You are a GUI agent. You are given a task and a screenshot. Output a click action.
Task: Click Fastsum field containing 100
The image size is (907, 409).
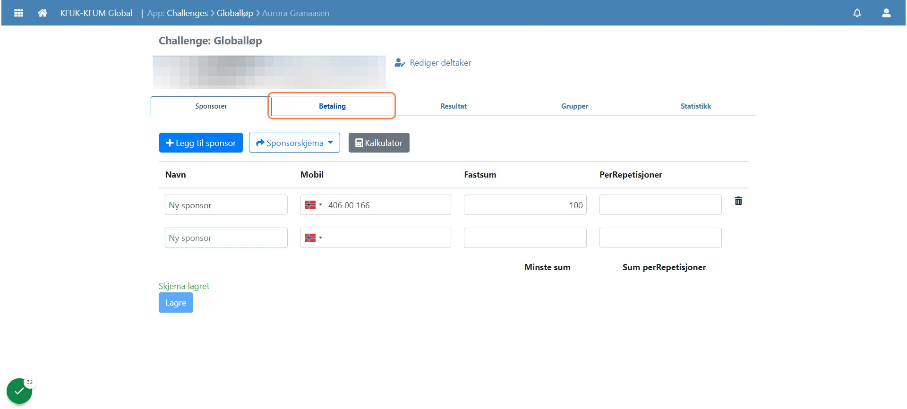pyautogui.click(x=525, y=205)
